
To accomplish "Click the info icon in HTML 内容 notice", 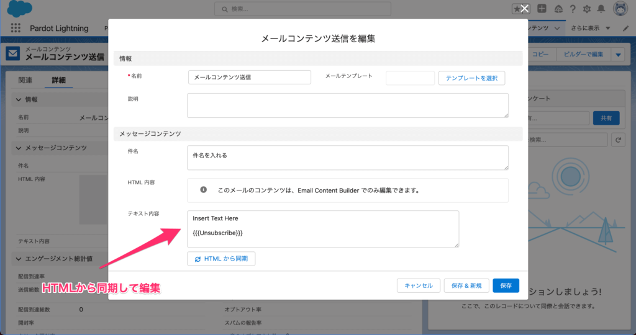I will pos(203,190).
